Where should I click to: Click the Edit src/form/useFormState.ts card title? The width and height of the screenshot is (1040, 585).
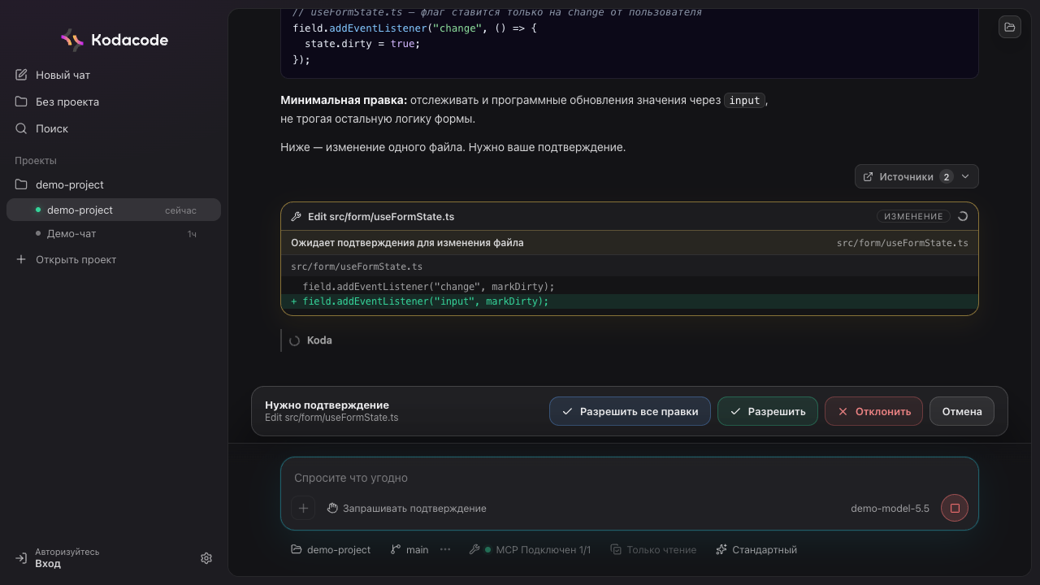381,217
